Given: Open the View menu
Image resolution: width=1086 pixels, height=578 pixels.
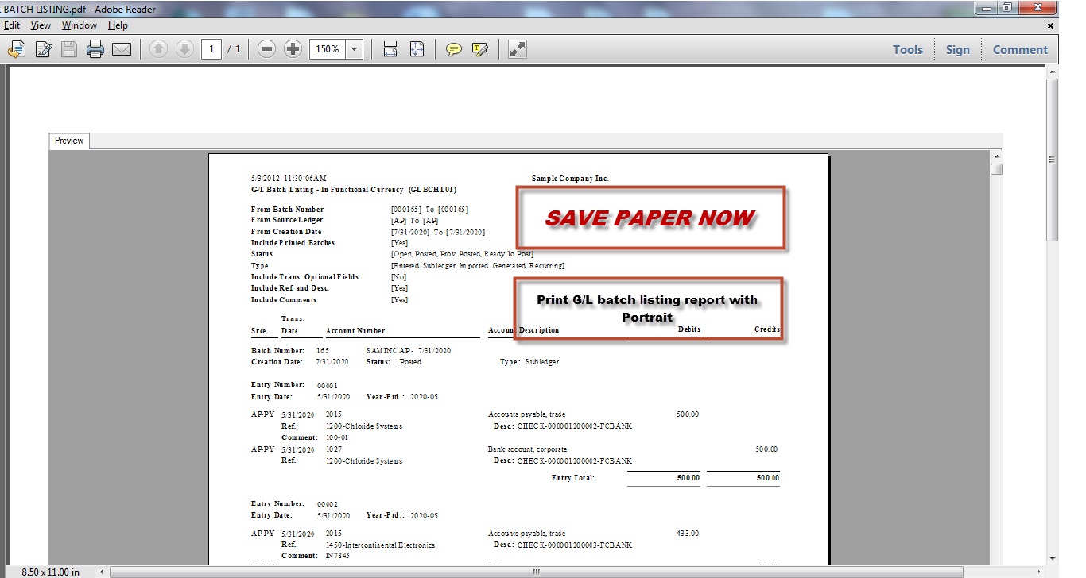Looking at the screenshot, I should (x=41, y=25).
